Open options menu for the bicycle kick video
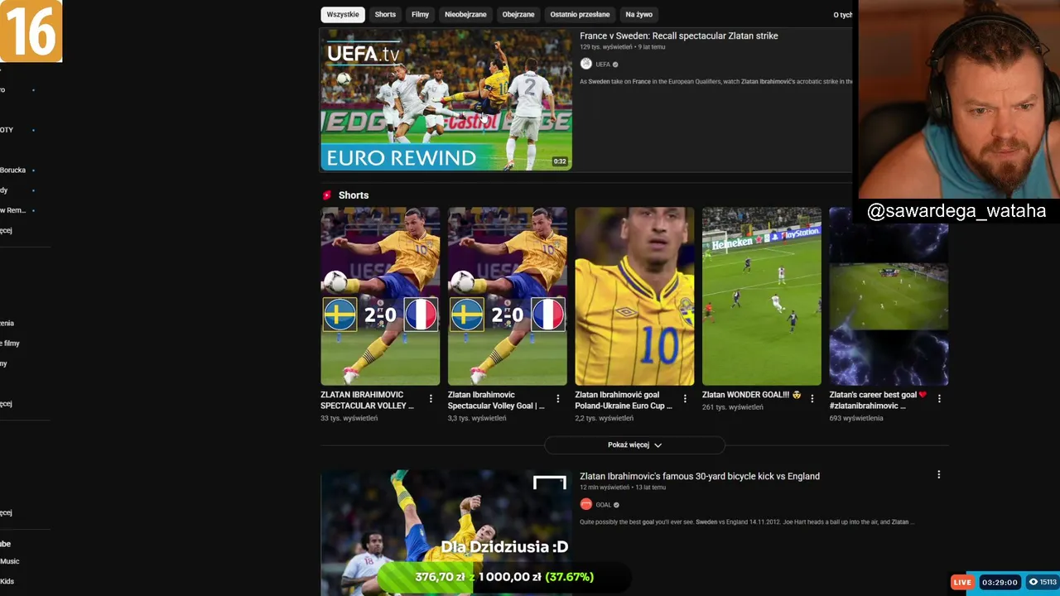 tap(939, 475)
